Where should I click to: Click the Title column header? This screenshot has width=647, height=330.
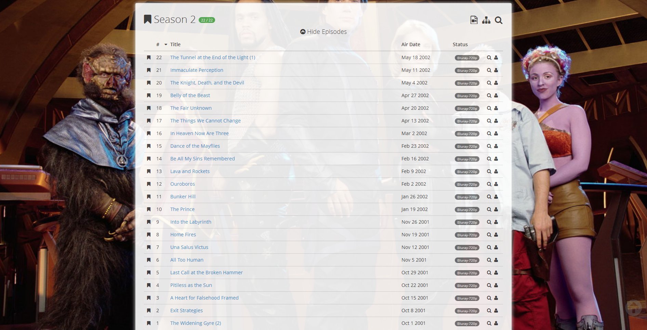coord(175,44)
